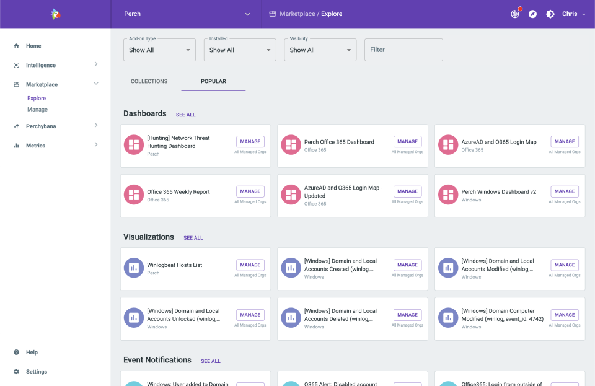595x386 pixels.
Task: Click Perch Office 365 Dashboard icon
Action: tap(291, 145)
